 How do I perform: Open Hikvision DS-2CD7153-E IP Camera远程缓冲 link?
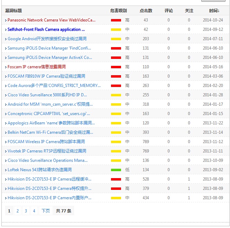click(49, 179)
